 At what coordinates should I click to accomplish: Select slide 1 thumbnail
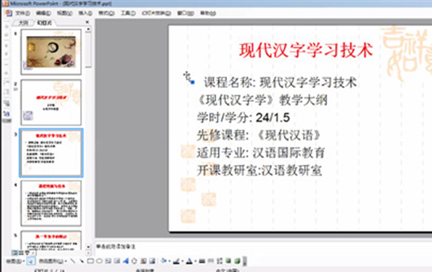click(51, 52)
